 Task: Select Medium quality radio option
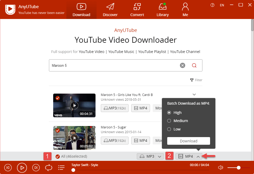coord(169,121)
